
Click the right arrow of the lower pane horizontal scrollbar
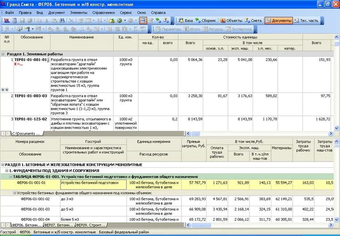click(331, 225)
